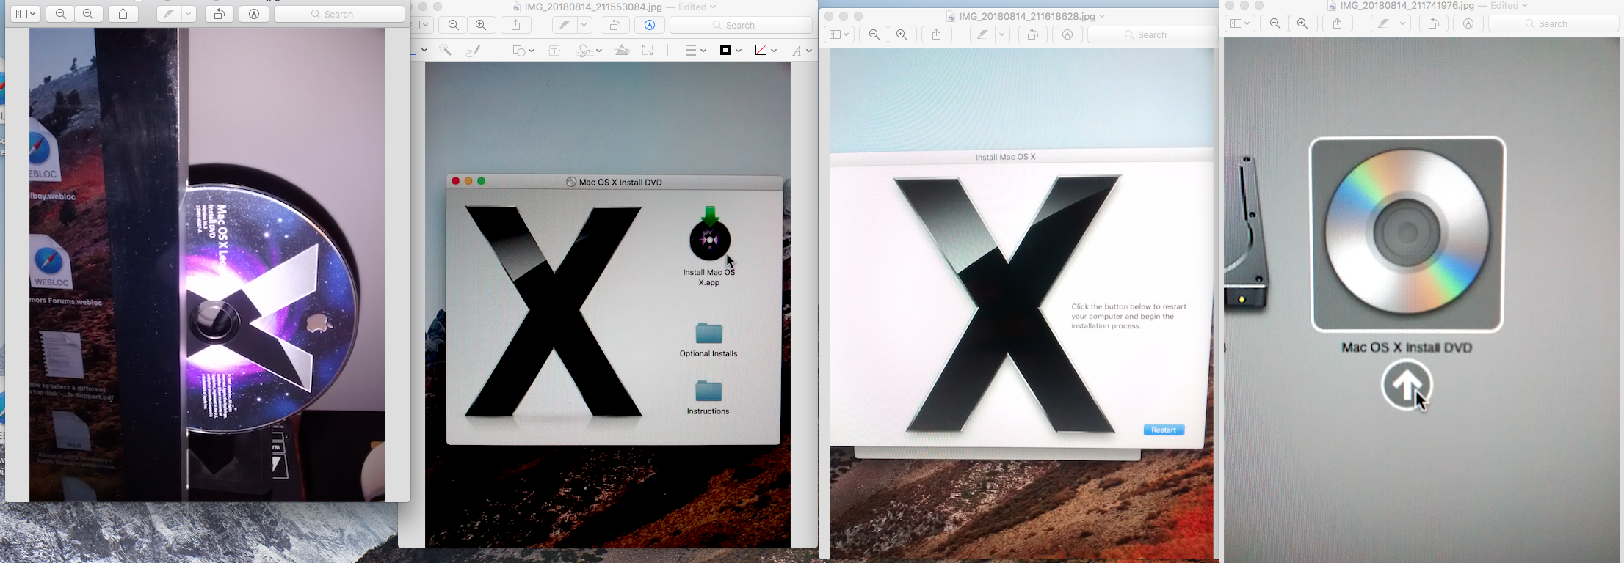Open sidebar view menu in 211618628.jpg window
The width and height of the screenshot is (1624, 563).
[839, 34]
